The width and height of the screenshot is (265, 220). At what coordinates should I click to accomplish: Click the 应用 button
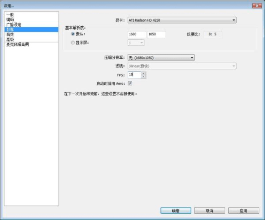243,211
